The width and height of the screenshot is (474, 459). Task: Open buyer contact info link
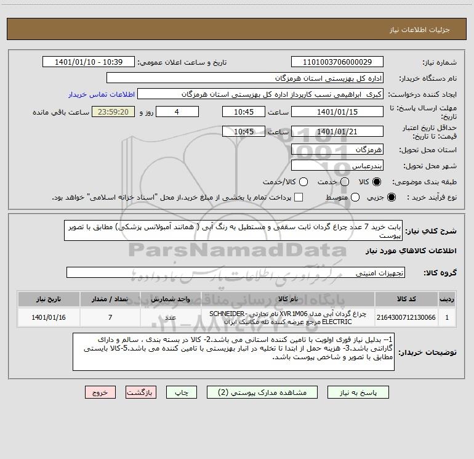[102, 94]
